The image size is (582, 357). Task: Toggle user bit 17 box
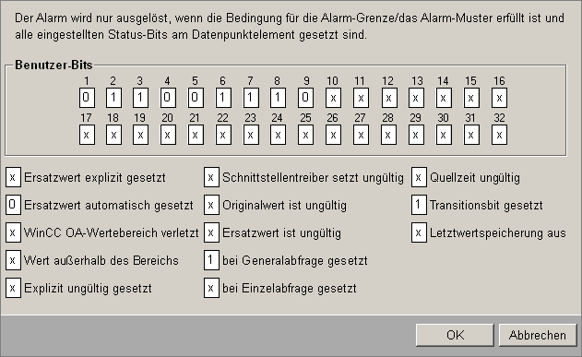pyautogui.click(x=87, y=135)
